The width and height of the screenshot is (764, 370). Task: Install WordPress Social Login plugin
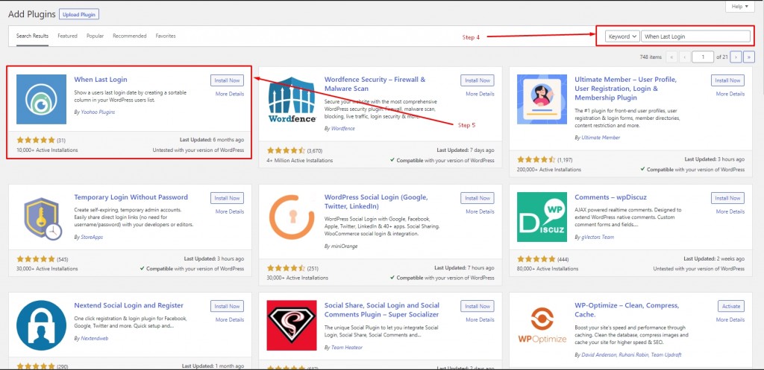point(477,198)
